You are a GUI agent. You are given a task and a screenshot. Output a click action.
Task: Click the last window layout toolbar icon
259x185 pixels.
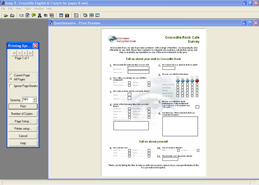(98, 15)
